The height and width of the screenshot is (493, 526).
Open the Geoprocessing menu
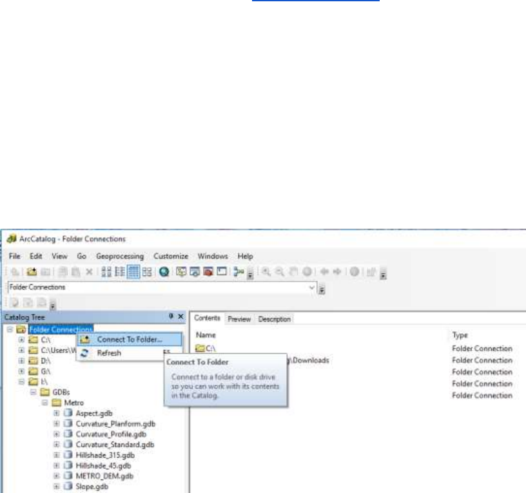[120, 256]
